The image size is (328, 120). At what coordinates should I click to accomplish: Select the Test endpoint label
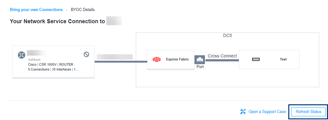(283, 59)
